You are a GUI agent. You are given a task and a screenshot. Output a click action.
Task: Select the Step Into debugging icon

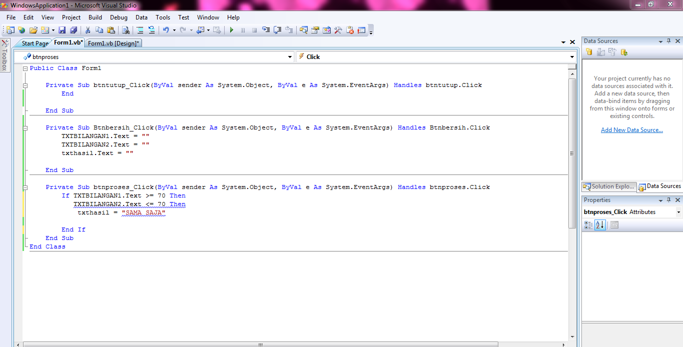(x=265, y=30)
